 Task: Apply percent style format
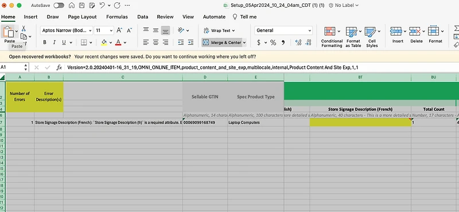[x=273, y=43]
